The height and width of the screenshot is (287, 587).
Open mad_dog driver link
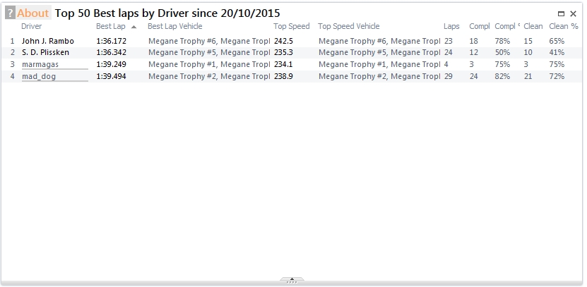[x=39, y=76]
